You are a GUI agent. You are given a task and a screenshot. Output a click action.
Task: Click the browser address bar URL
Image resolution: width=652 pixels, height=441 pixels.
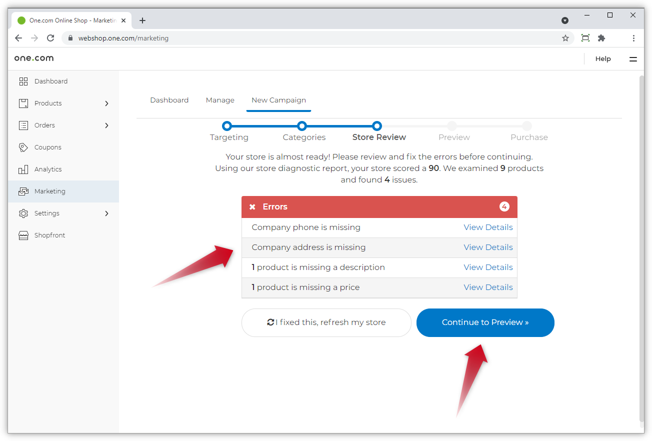(x=123, y=38)
